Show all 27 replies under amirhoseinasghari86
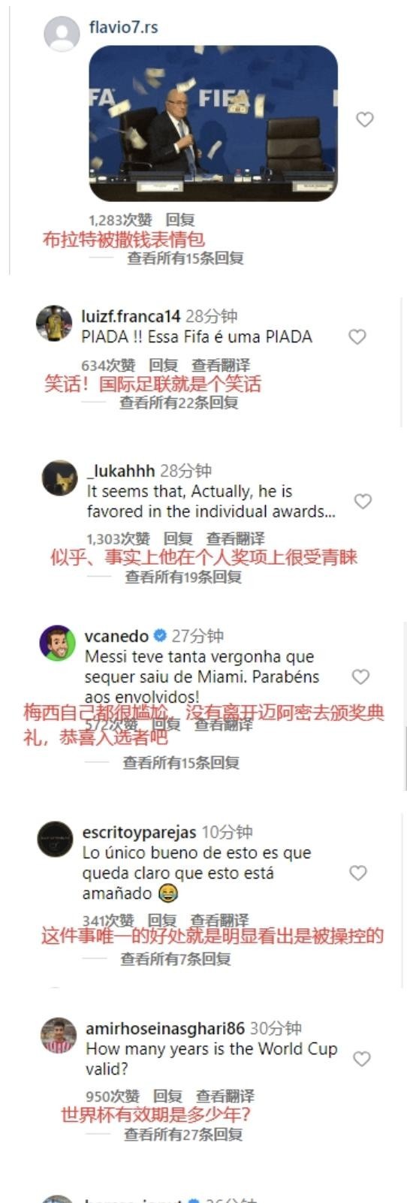Viewport: 407px width, 1203px height. coord(183,1135)
